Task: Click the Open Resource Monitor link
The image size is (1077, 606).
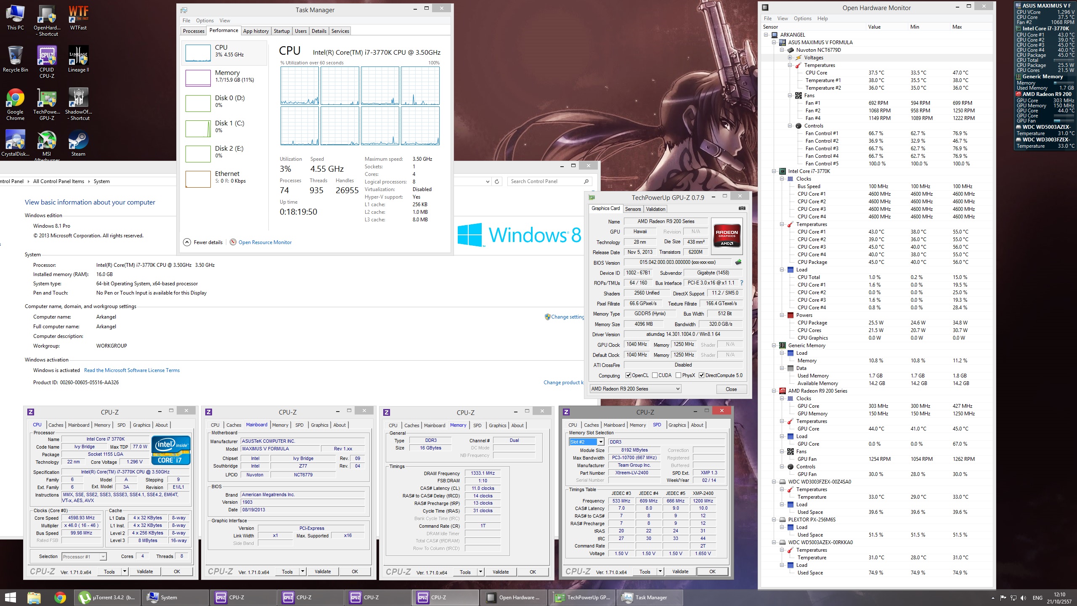Action: pyautogui.click(x=265, y=242)
